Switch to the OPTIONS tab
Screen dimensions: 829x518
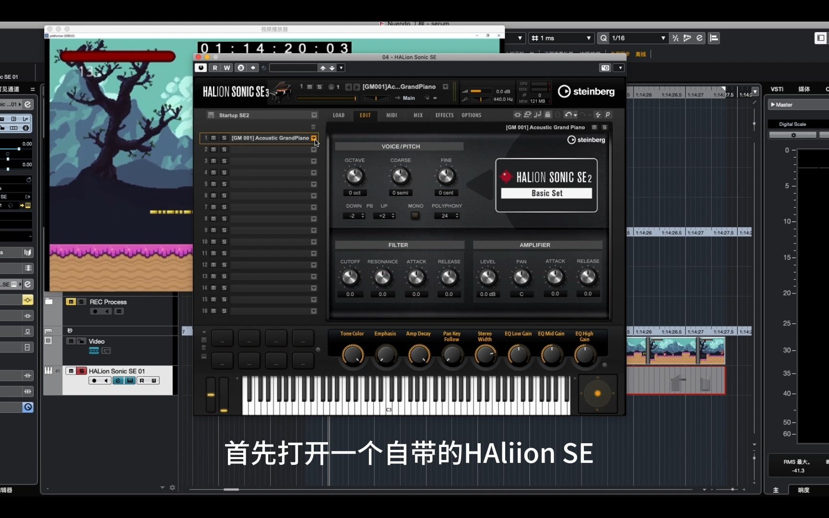pos(471,115)
